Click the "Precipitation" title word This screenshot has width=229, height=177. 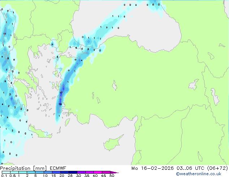(15, 168)
